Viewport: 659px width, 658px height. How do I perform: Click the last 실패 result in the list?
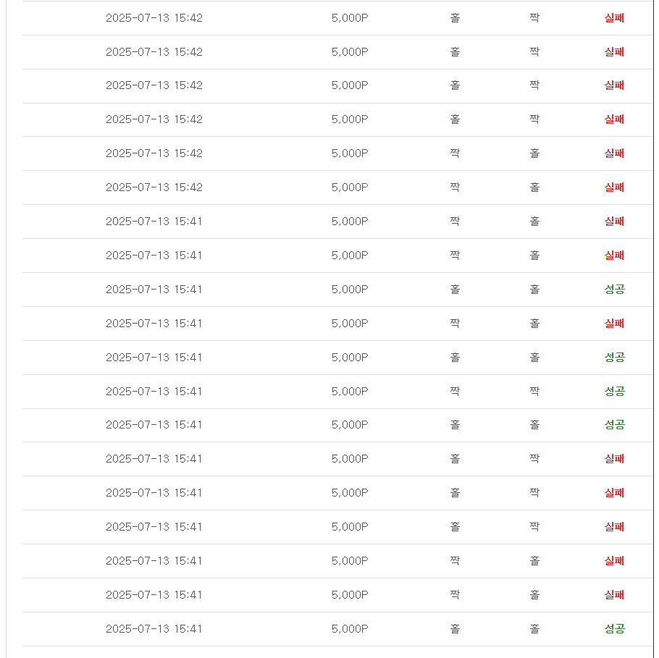[x=614, y=594]
